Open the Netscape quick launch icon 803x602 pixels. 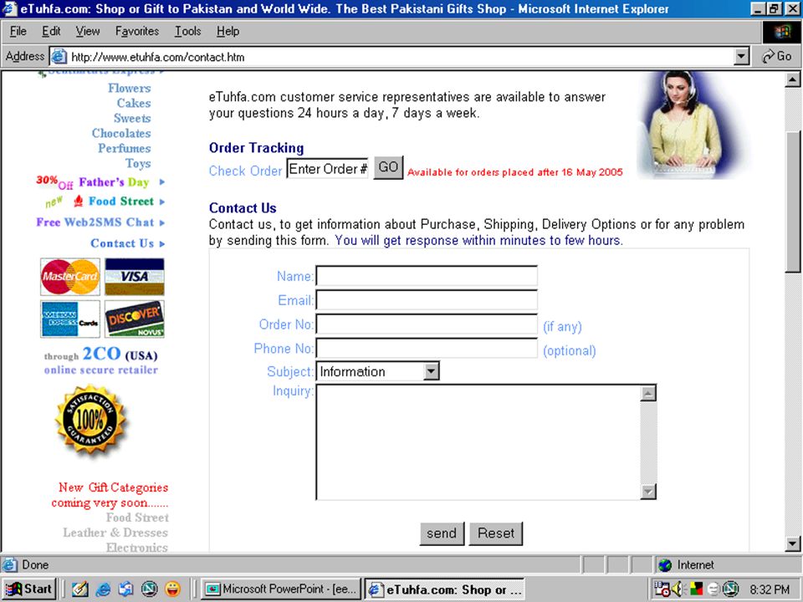pyautogui.click(x=149, y=589)
